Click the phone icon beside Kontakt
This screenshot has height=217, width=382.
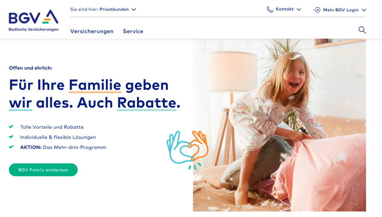270,9
